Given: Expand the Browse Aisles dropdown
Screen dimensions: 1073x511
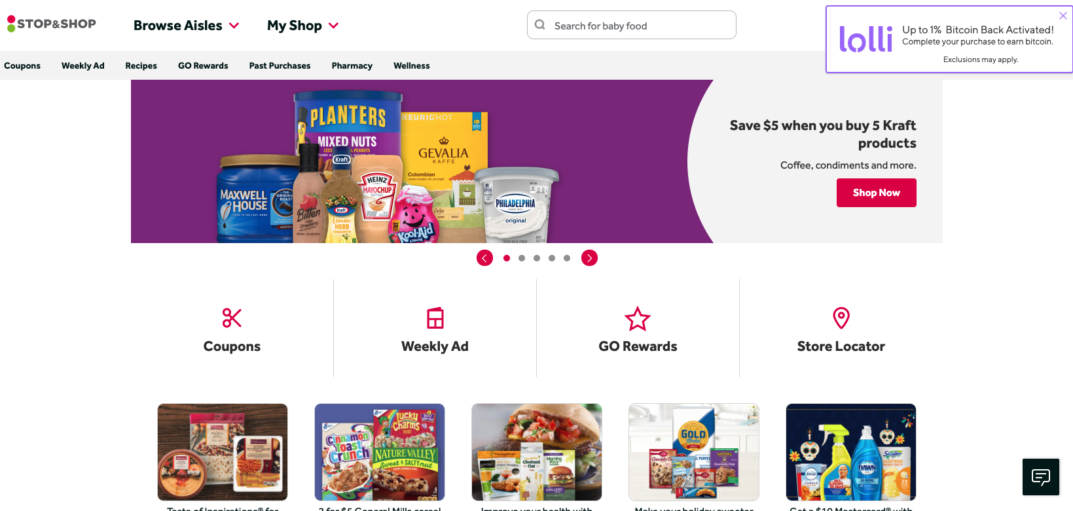Looking at the screenshot, I should [x=186, y=25].
